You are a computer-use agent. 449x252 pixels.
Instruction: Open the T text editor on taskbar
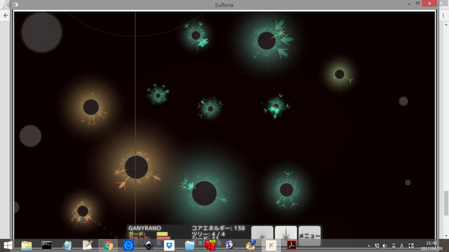[230, 245]
